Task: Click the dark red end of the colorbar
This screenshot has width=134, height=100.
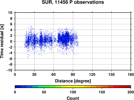Action: click(x=128, y=87)
